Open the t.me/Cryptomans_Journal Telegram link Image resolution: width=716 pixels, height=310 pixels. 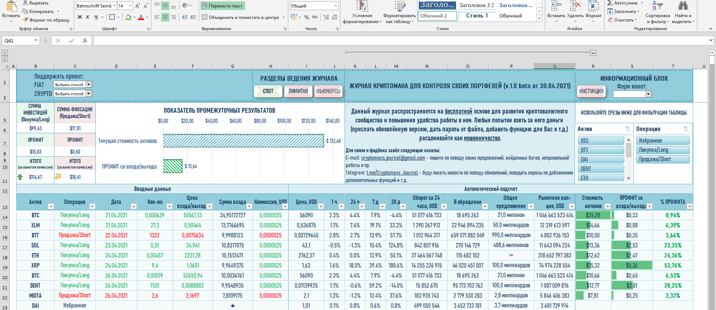click(x=392, y=173)
